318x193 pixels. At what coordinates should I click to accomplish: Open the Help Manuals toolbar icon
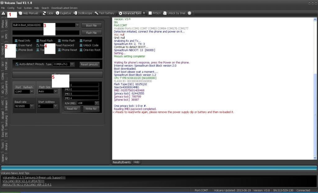[x=29, y=13]
